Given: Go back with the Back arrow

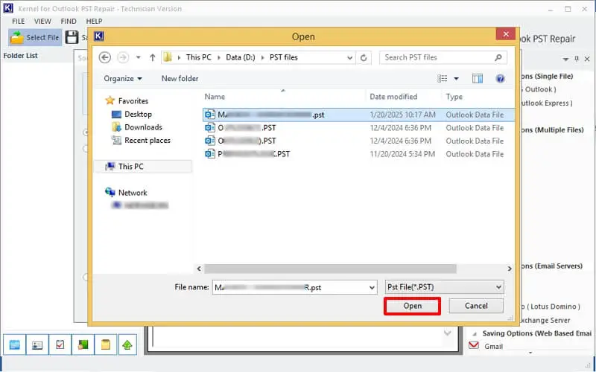Looking at the screenshot, I should [x=105, y=57].
